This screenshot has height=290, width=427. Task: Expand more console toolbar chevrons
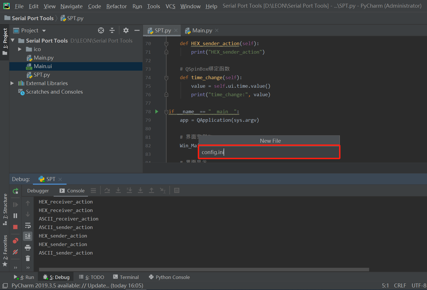coord(28,268)
